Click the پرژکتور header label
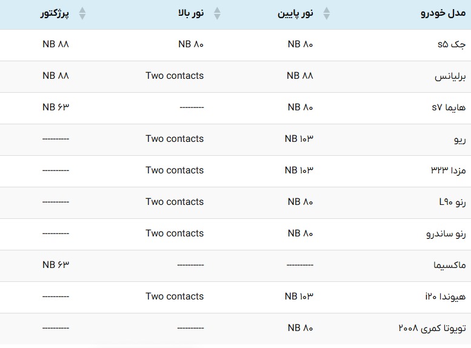The width and height of the screenshot is (471, 348). click(x=55, y=13)
